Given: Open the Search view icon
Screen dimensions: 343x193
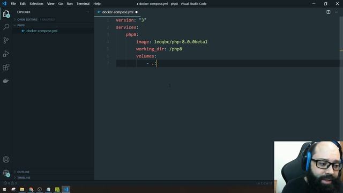Looking at the screenshot, I should point(6,27).
